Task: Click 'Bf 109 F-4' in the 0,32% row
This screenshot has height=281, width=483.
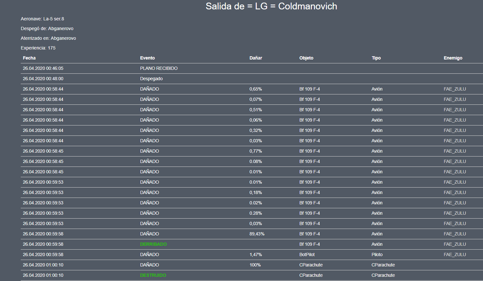Action: point(309,130)
